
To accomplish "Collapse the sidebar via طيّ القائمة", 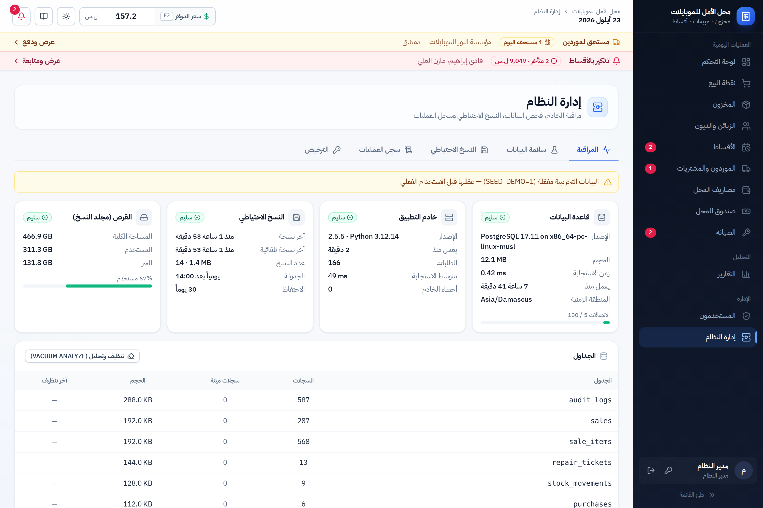I will point(697,495).
